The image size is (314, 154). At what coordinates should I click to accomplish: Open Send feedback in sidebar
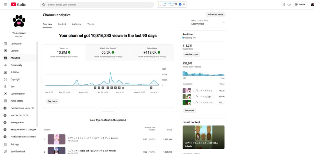click(x=19, y=151)
